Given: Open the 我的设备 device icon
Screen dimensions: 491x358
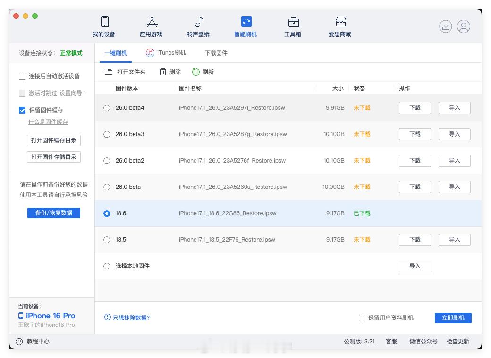Looking at the screenshot, I should click(x=105, y=22).
